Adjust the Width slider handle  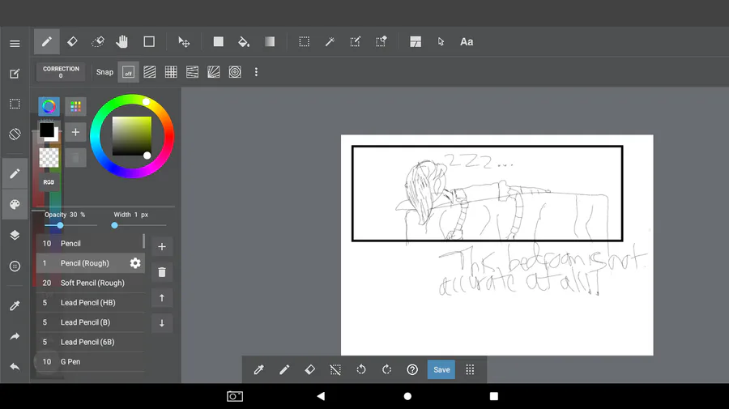click(114, 225)
